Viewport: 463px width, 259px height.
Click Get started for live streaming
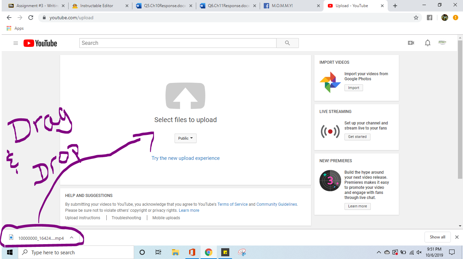tap(357, 137)
